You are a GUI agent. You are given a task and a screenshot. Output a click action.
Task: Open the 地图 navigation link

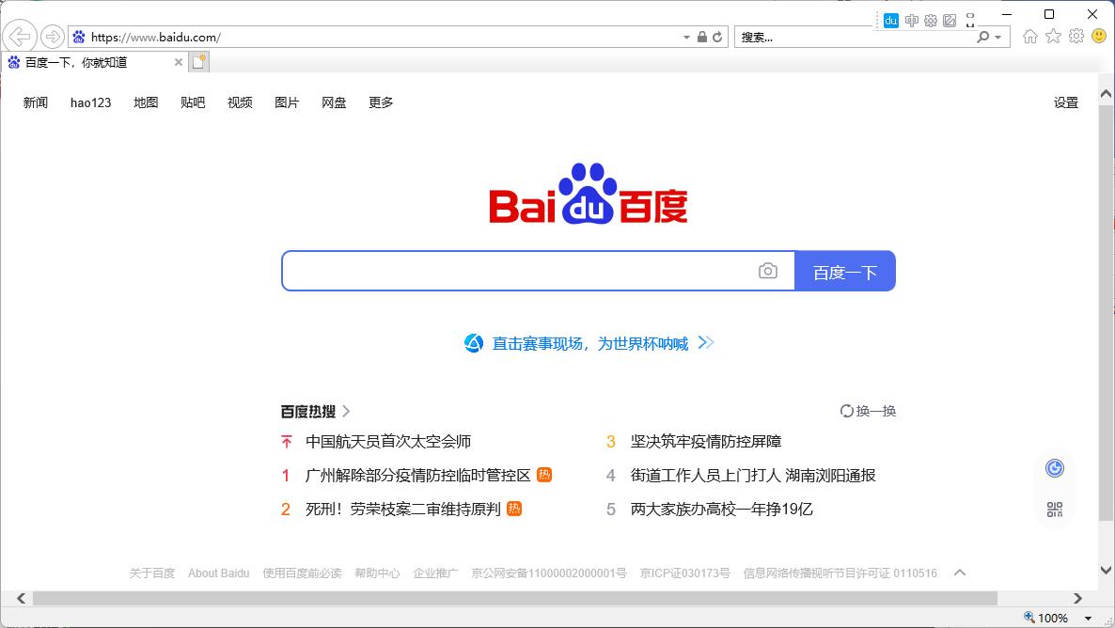[x=145, y=102]
